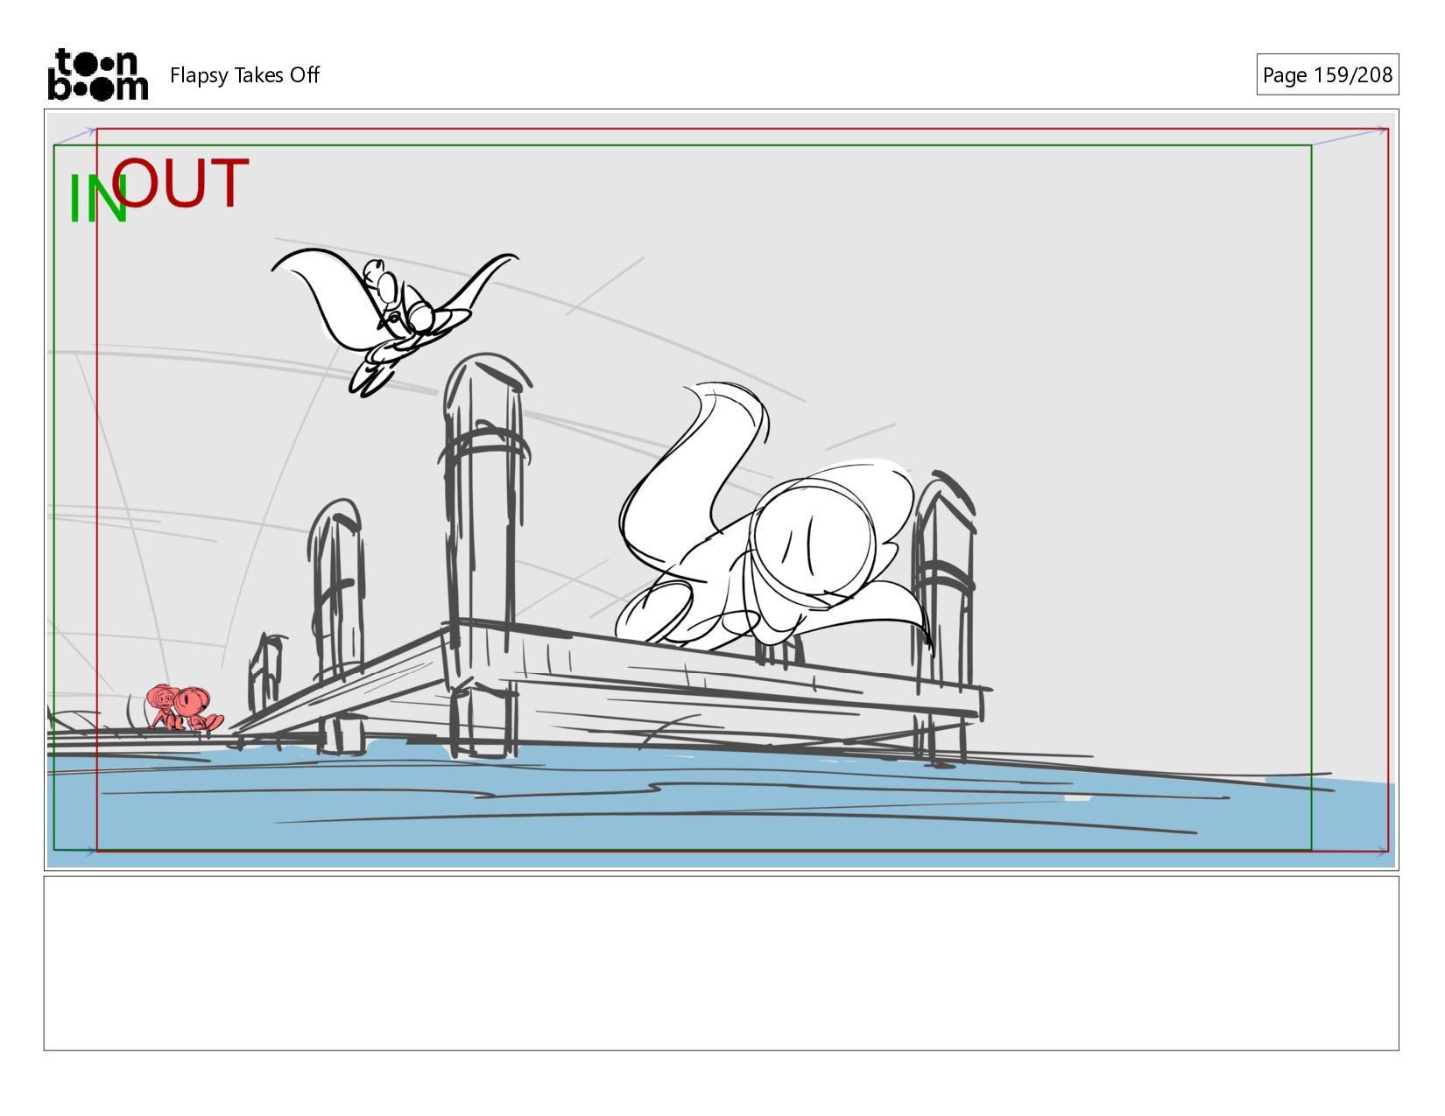Click the "Page 159/208" page indicator
This screenshot has height=1116, width=1445.
pos(1327,74)
